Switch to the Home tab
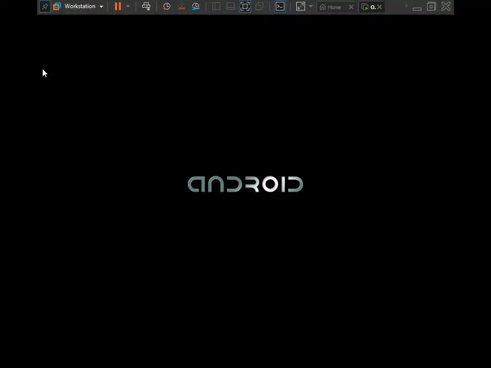491x368 pixels. click(x=330, y=7)
